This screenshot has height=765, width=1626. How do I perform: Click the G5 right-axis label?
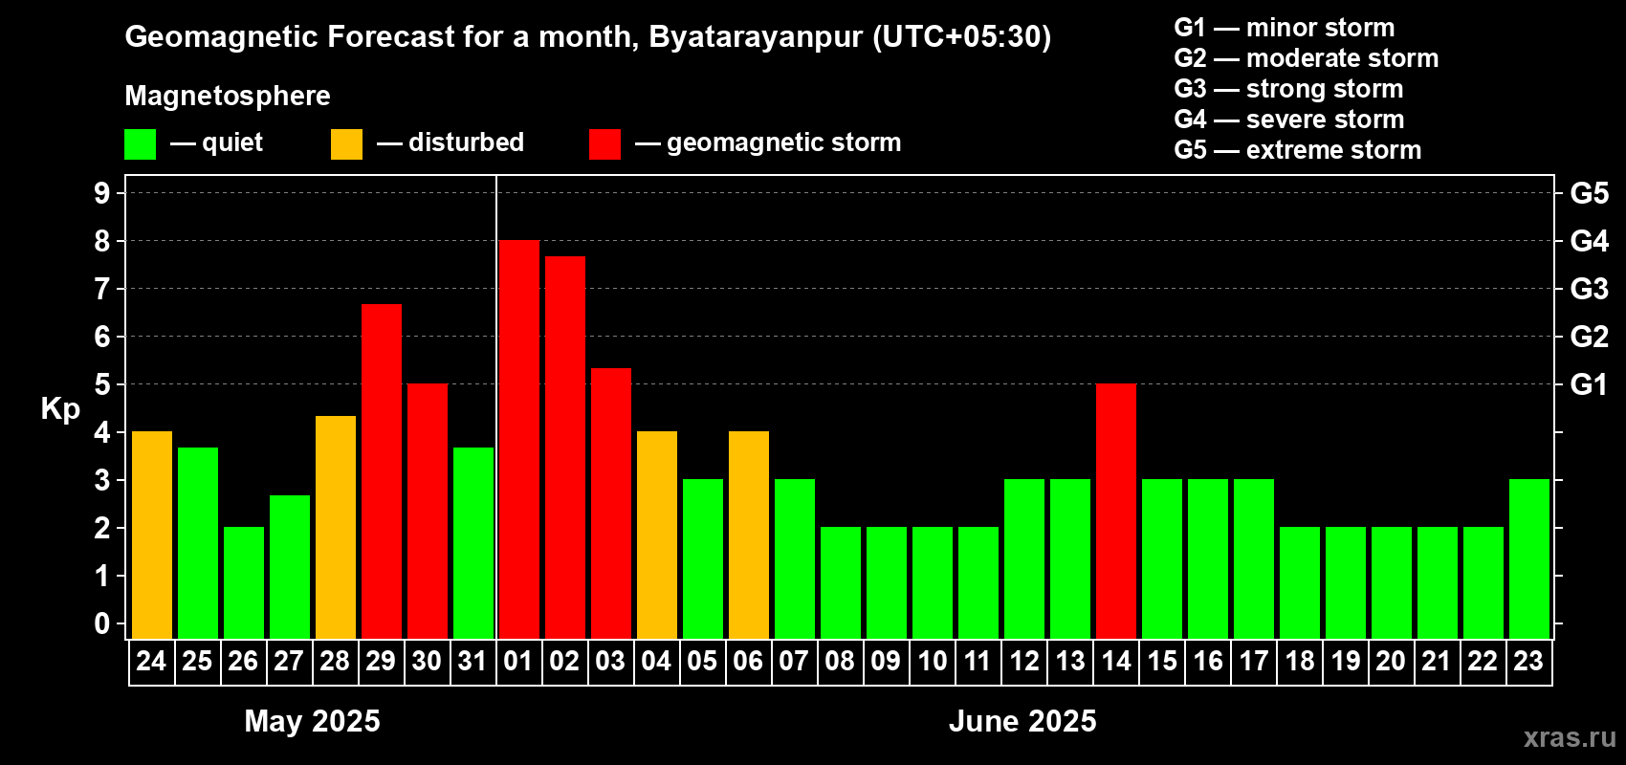[x=1590, y=193]
